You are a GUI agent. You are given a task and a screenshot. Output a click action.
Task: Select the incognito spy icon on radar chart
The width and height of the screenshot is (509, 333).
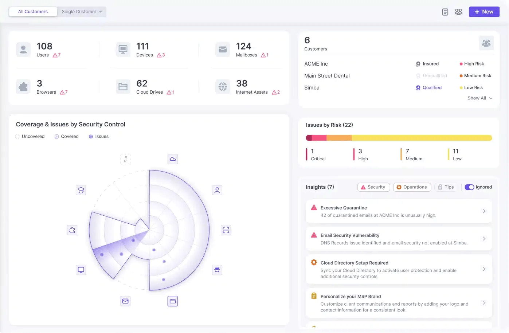tap(217, 270)
